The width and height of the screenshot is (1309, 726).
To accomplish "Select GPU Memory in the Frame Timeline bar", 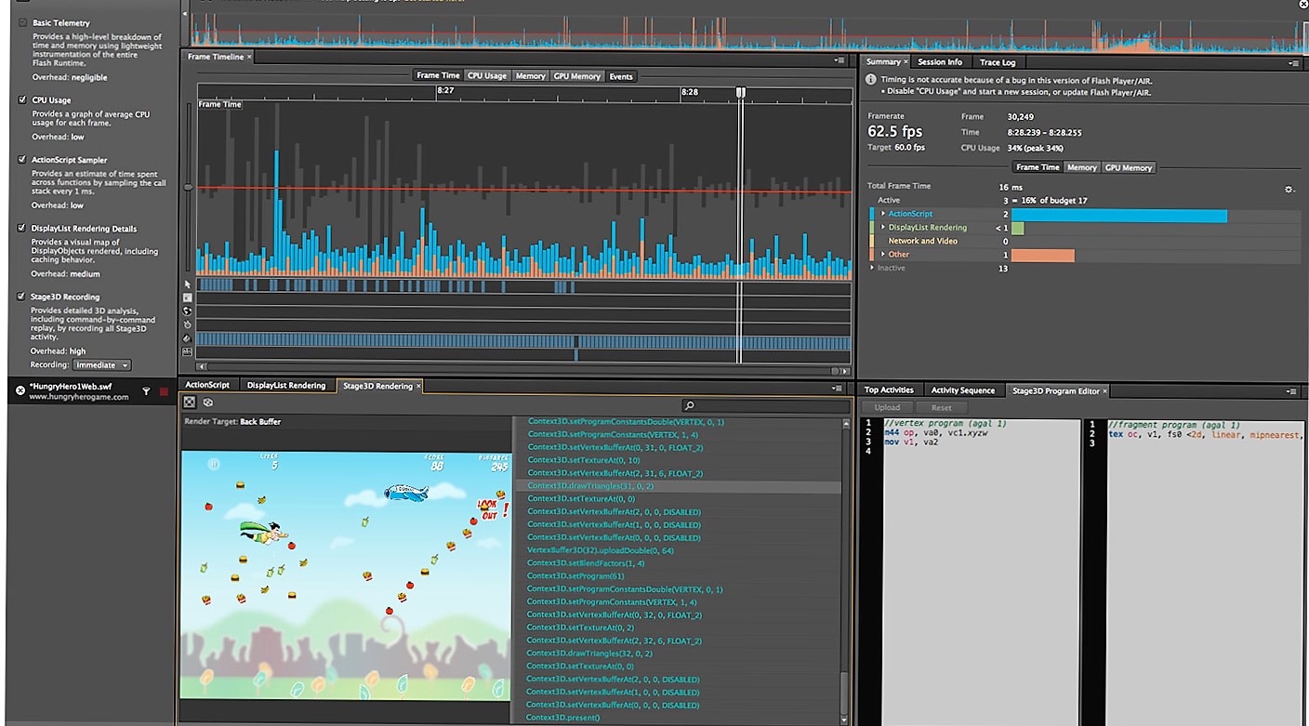I will (x=577, y=76).
